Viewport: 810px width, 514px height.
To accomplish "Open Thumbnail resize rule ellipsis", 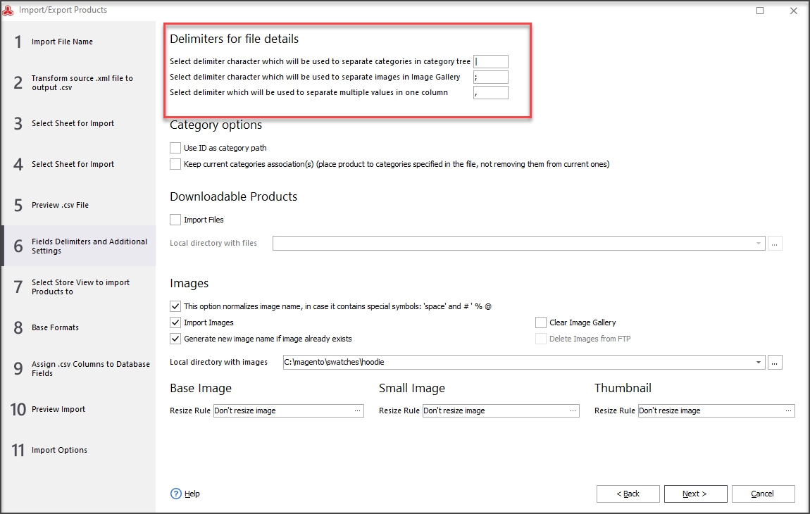I will 788,410.
